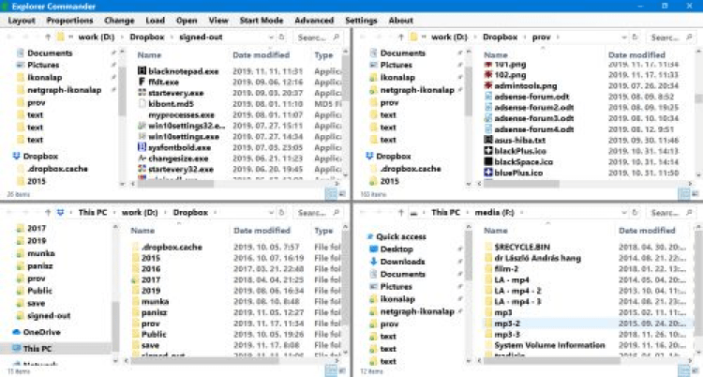Viewport: 703px width, 377px height.
Task: Select "dr László András hang" folder
Action: pos(537,258)
